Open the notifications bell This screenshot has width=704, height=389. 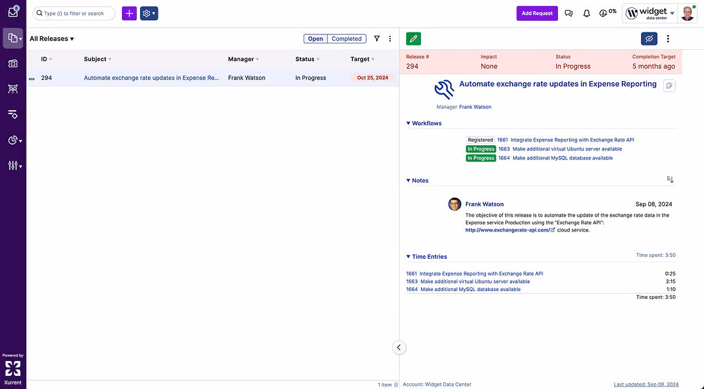tap(587, 13)
